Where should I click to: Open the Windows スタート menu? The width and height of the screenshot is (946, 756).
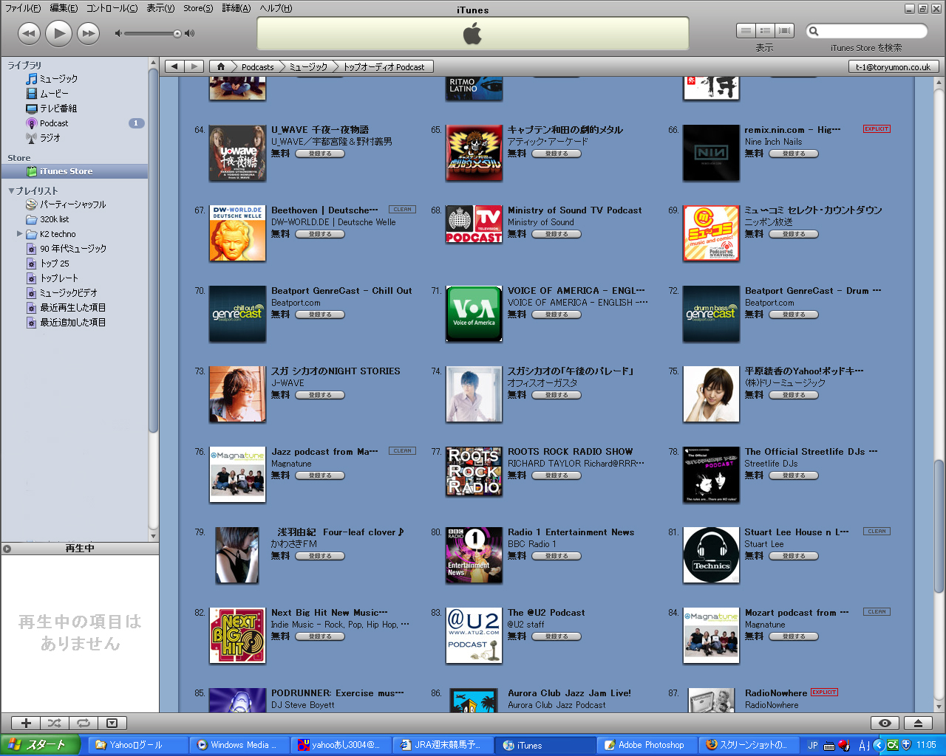[x=40, y=745]
